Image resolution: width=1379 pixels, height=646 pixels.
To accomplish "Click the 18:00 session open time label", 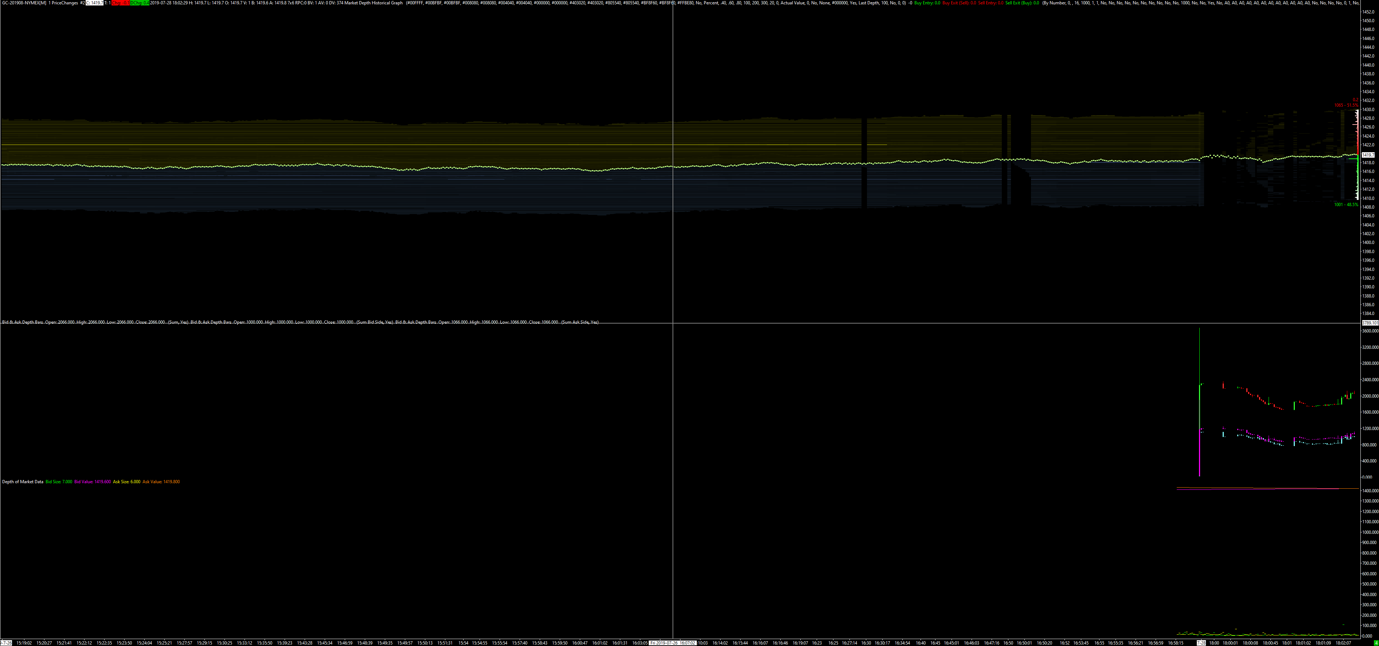I will pos(1214,643).
